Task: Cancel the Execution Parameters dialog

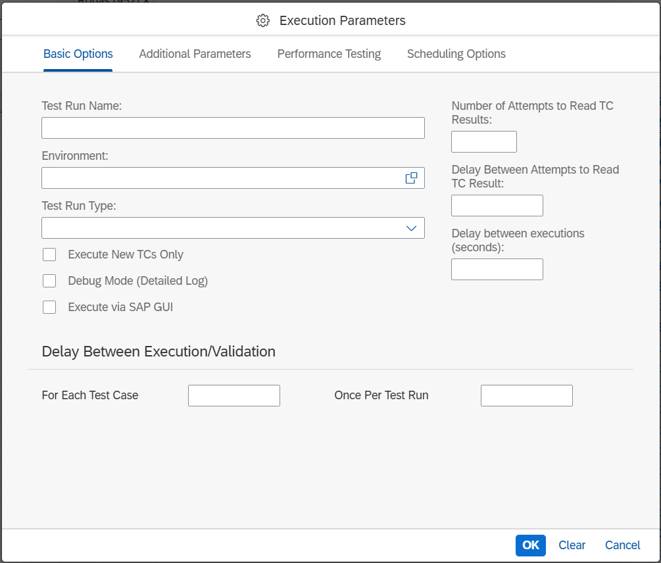Action: coord(622,545)
